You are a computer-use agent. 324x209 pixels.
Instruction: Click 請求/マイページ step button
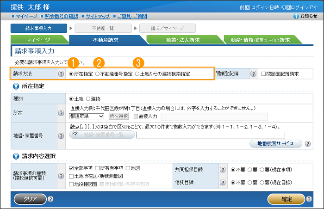pos(168,28)
